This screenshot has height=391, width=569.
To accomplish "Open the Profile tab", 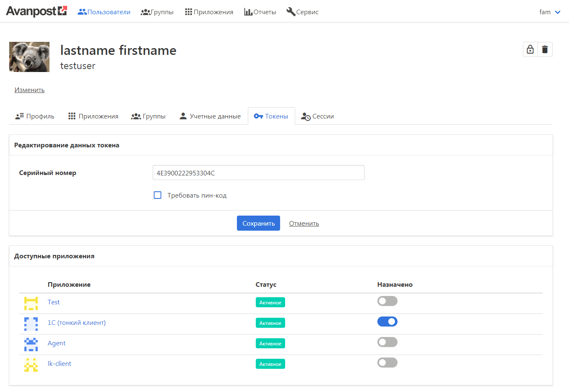I will point(35,116).
